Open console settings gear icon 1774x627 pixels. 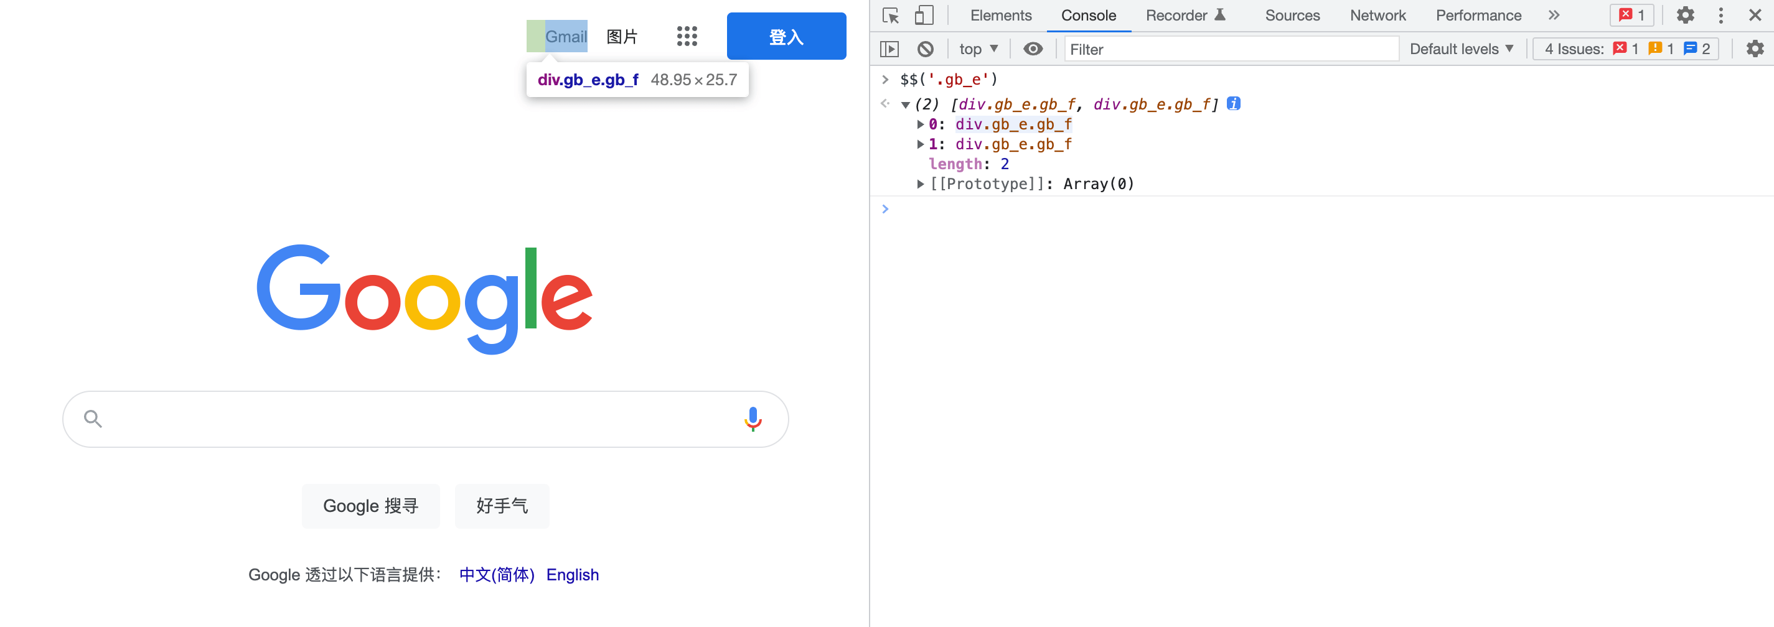point(1755,49)
